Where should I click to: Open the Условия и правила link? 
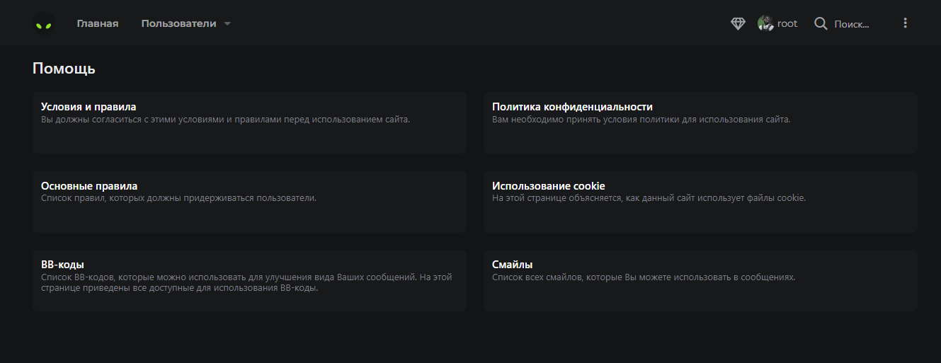pyautogui.click(x=89, y=107)
